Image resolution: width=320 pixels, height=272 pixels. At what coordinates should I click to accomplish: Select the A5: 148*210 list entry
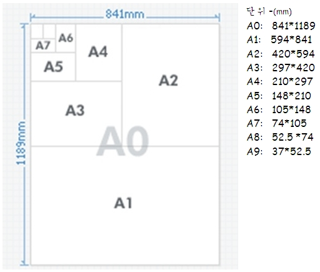pyautogui.click(x=279, y=96)
